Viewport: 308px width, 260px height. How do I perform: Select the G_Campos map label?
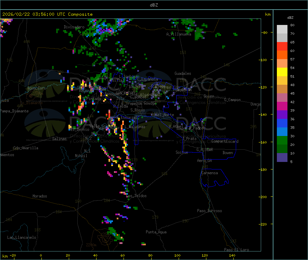(232, 100)
